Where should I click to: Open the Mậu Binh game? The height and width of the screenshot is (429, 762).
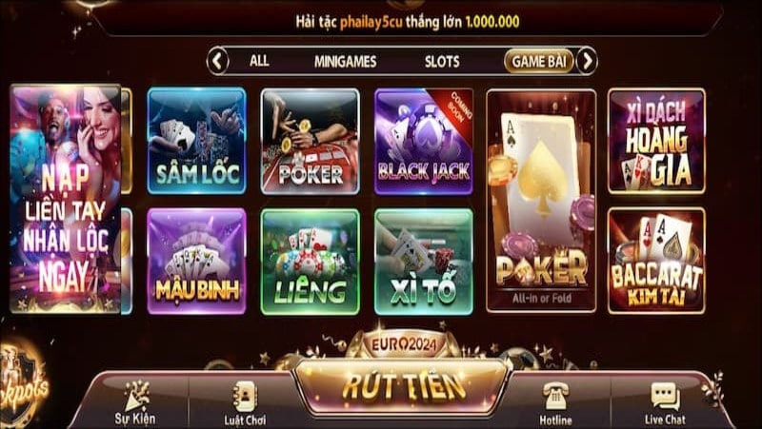tap(197, 261)
